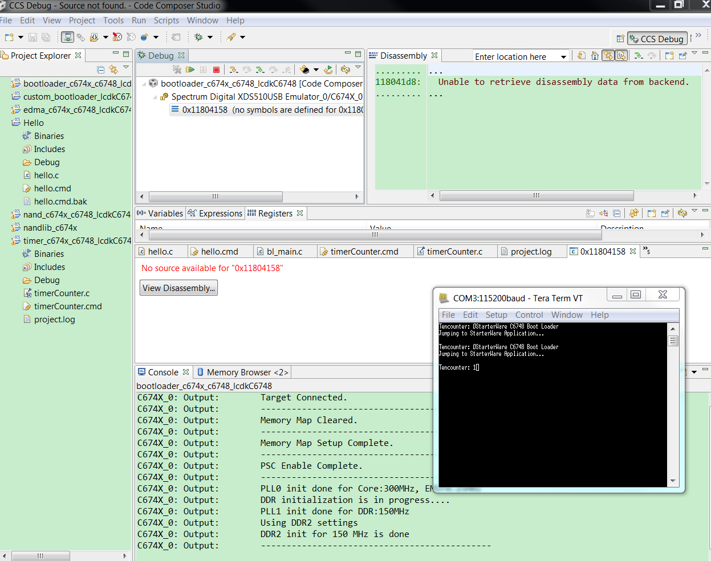Viewport: 711px width, 561px height.
Task: Open the New file dropdown arrow
Action: pyautogui.click(x=21, y=37)
